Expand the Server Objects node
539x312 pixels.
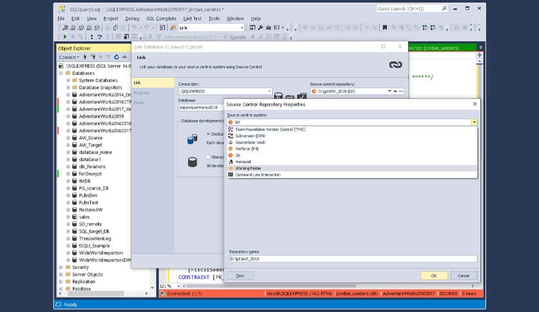click(61, 275)
